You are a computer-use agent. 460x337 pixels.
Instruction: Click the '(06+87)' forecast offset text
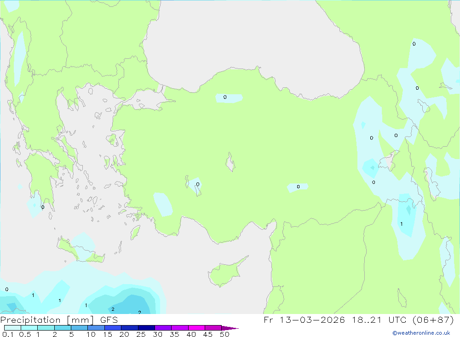point(433,320)
